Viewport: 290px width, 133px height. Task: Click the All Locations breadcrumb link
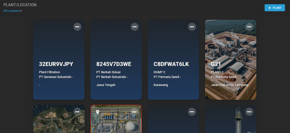click(11, 11)
